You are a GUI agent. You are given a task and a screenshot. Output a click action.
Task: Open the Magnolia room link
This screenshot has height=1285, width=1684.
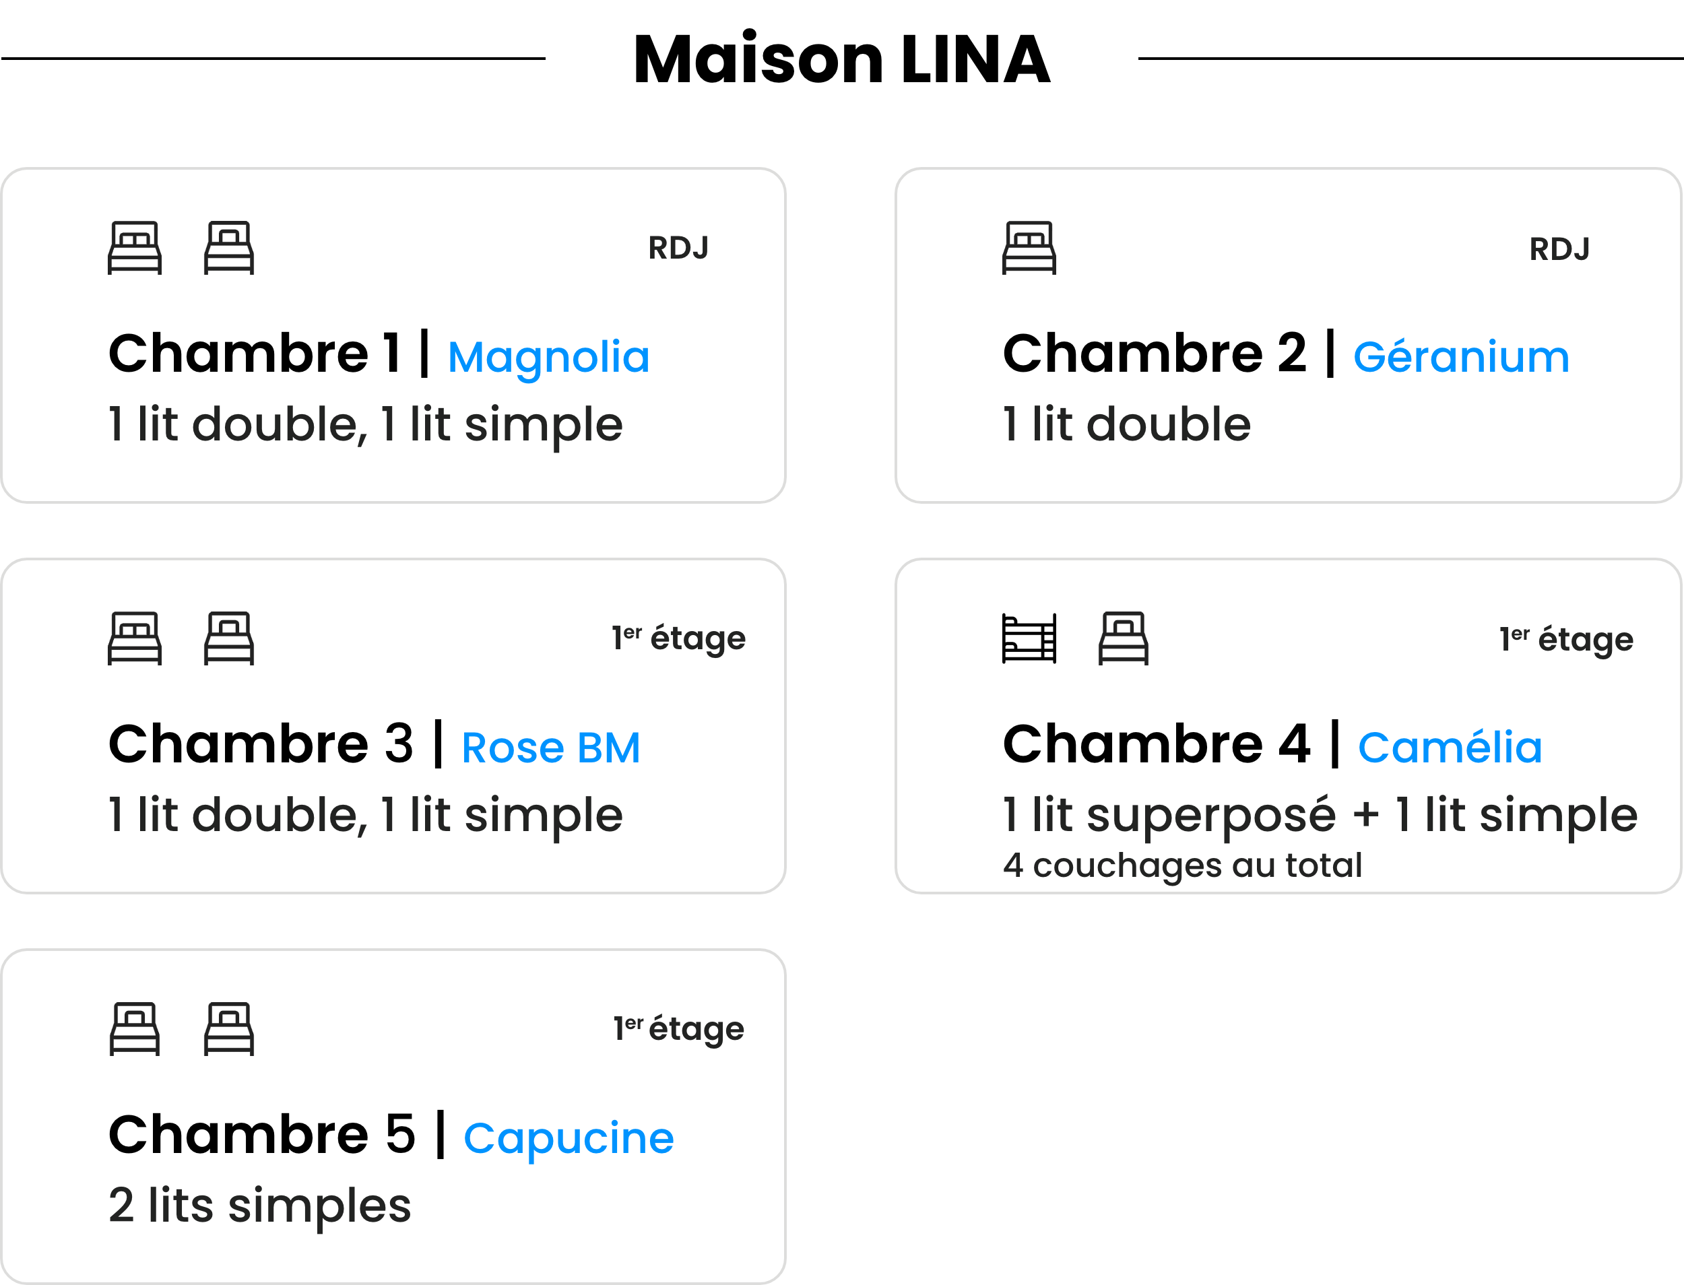coord(548,358)
